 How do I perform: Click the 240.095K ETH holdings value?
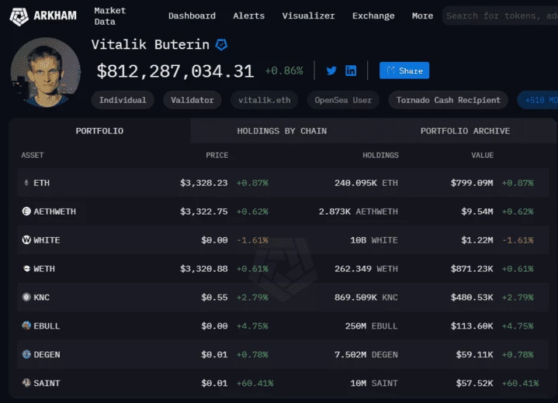pos(366,183)
